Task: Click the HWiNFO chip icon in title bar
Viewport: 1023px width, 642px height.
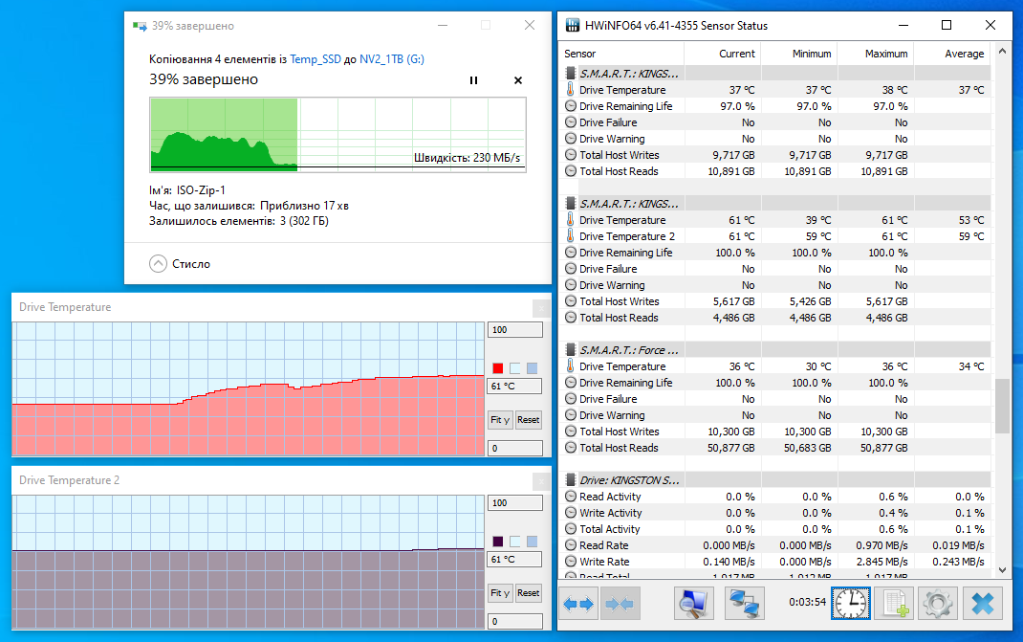Action: pyautogui.click(x=571, y=25)
